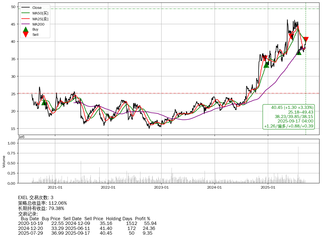Click the Volume axis label
Image resolution: width=322 pixels, height=238 pixels.
4,161
